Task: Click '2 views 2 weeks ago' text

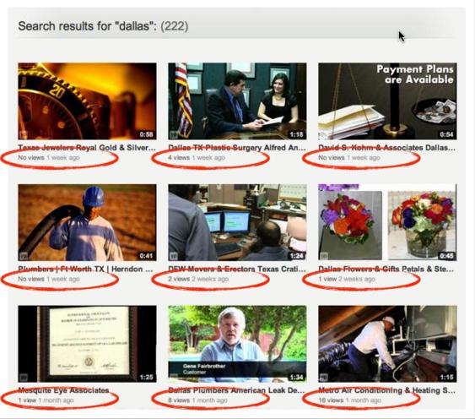Action: [198, 279]
